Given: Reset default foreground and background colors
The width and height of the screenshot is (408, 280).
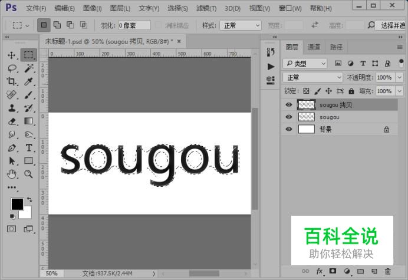Looking at the screenshot, I should pyautogui.click(x=12, y=216).
